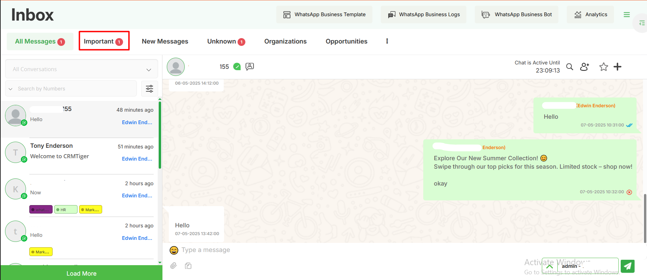Click Edwin End... link on 155 conversation
The width and height of the screenshot is (647, 280).
point(137,122)
